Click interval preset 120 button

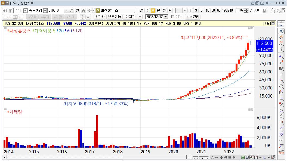225,11
